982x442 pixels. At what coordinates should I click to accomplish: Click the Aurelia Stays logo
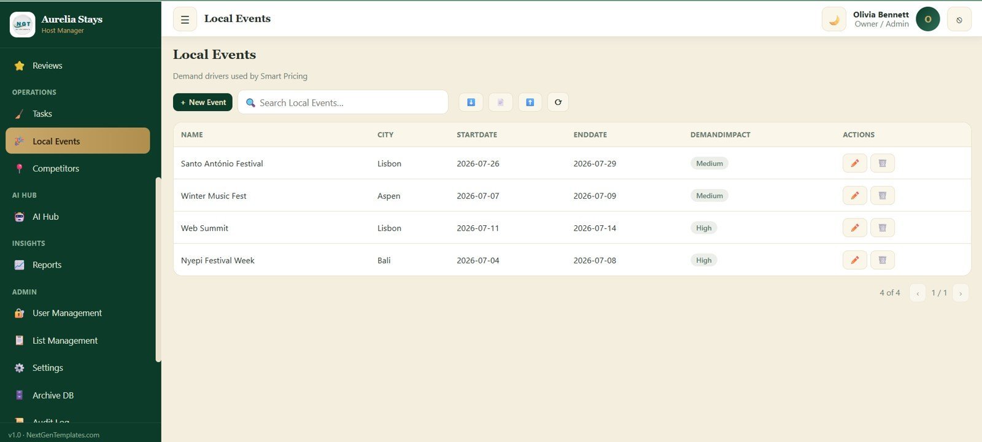[x=23, y=25]
